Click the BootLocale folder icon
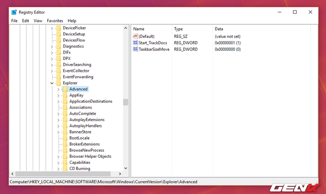 tap(65, 138)
